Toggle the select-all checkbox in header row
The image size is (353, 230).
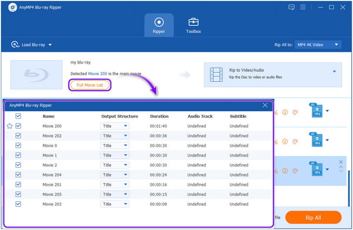pyautogui.click(x=18, y=116)
